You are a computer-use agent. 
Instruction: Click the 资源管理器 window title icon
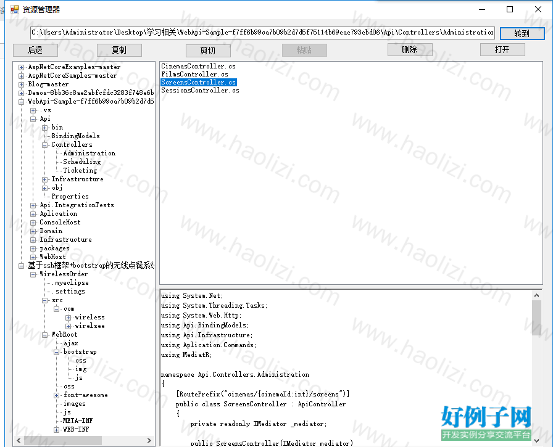click(14, 9)
